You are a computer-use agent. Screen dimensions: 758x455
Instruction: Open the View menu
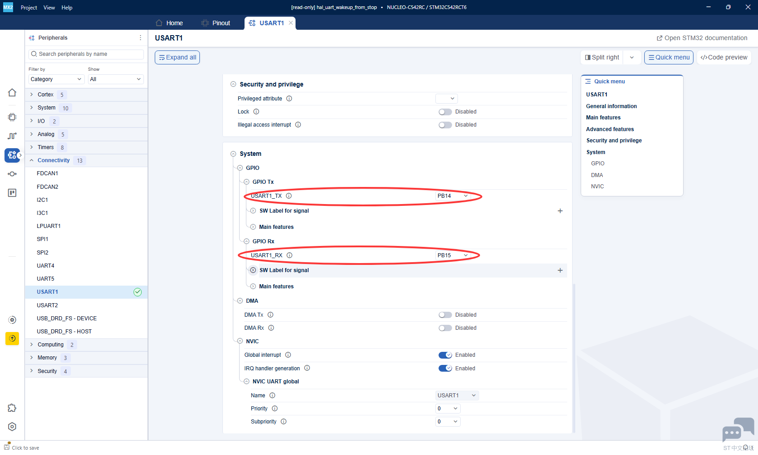pyautogui.click(x=49, y=8)
